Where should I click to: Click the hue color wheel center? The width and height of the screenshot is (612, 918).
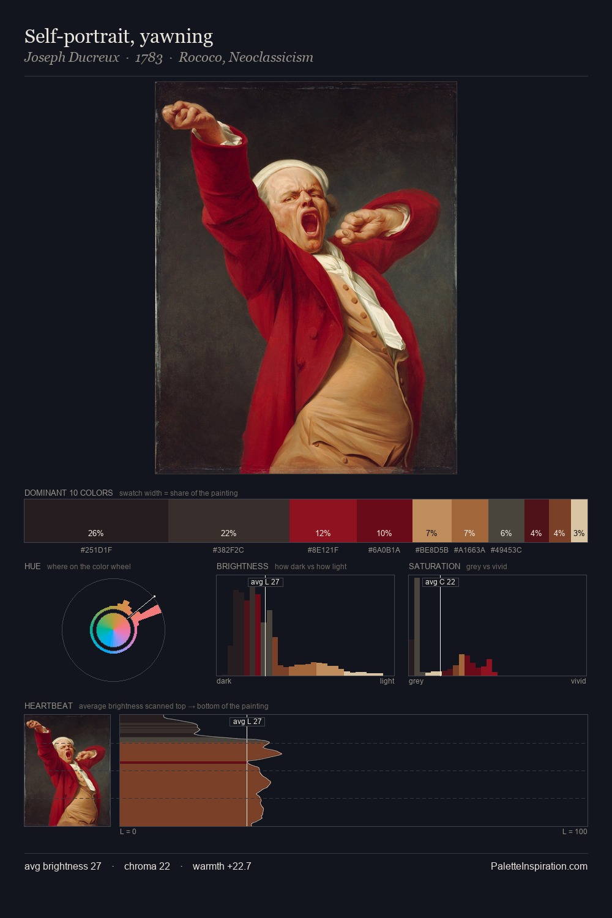(113, 629)
